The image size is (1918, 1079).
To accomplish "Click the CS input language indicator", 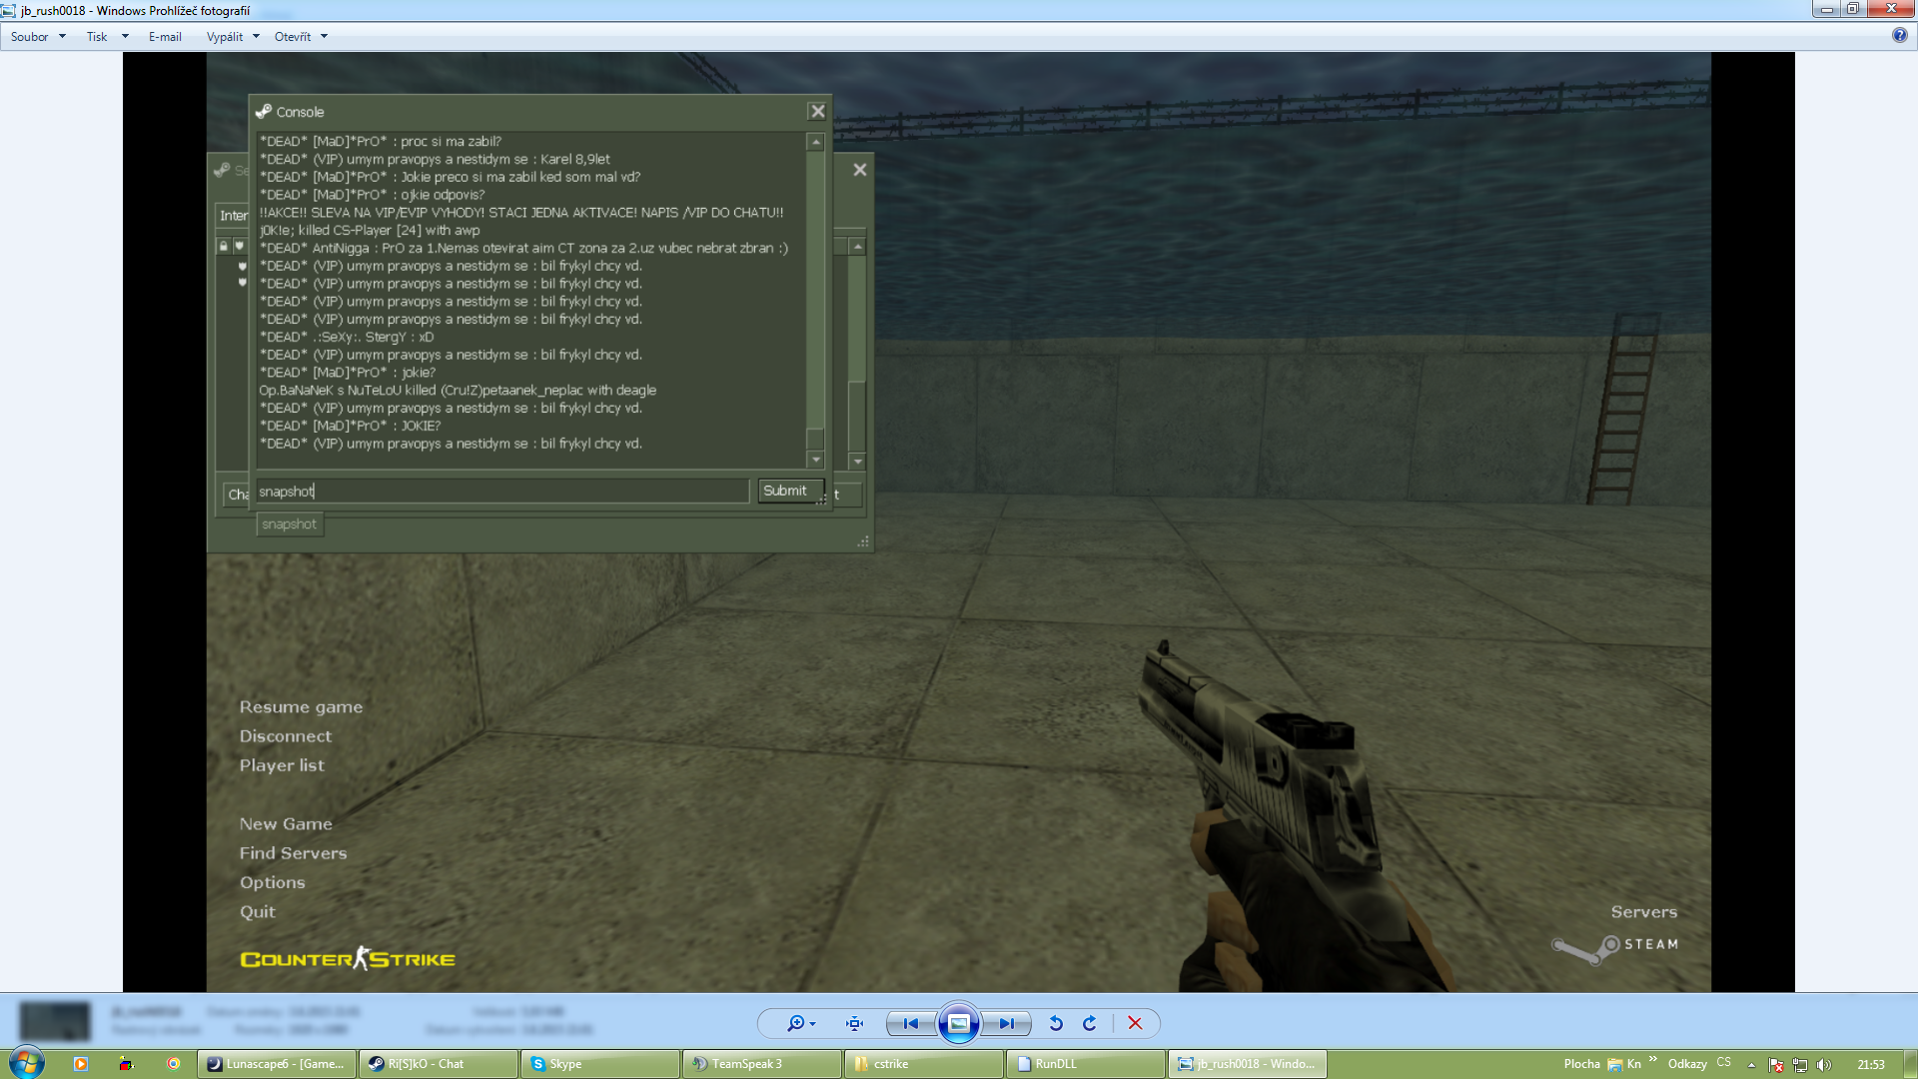I will (x=1723, y=1063).
